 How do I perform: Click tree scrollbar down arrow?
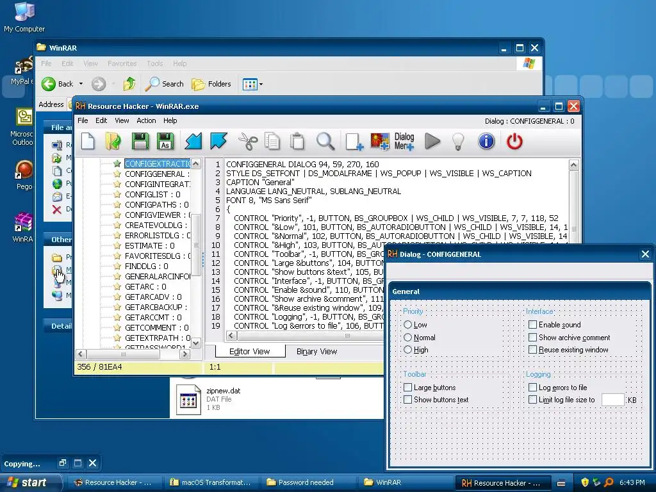click(x=196, y=343)
